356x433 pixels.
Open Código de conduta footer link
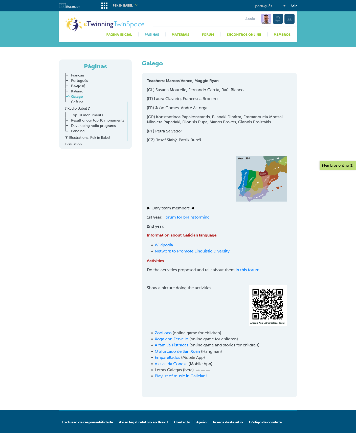(x=265, y=422)
